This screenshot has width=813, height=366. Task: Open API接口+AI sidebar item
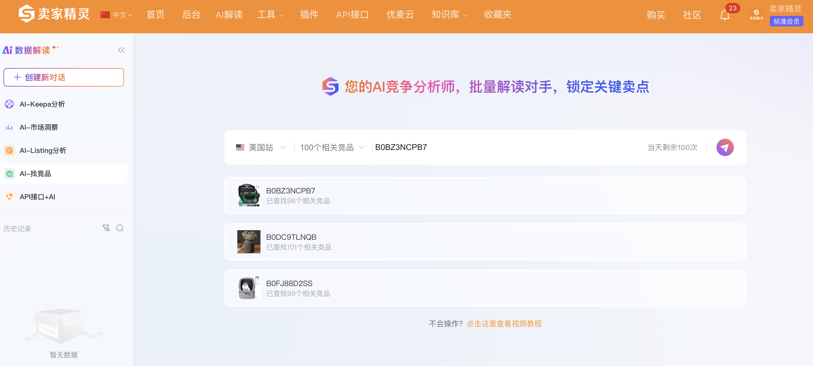(x=37, y=197)
